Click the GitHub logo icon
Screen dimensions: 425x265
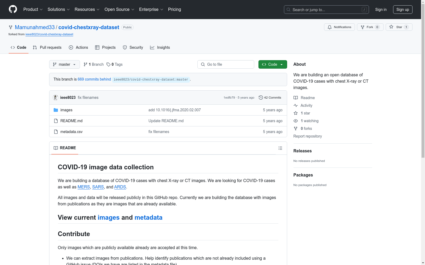(x=13, y=9)
